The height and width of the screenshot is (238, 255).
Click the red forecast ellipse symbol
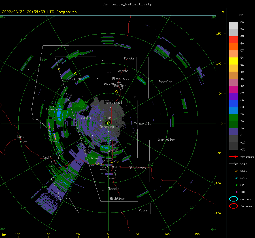pos(233,206)
